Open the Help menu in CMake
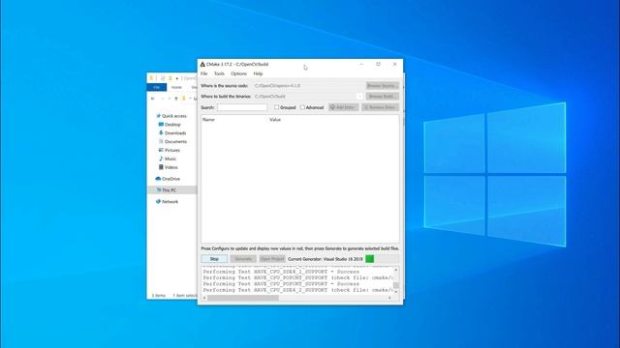The image size is (620, 348). click(258, 73)
